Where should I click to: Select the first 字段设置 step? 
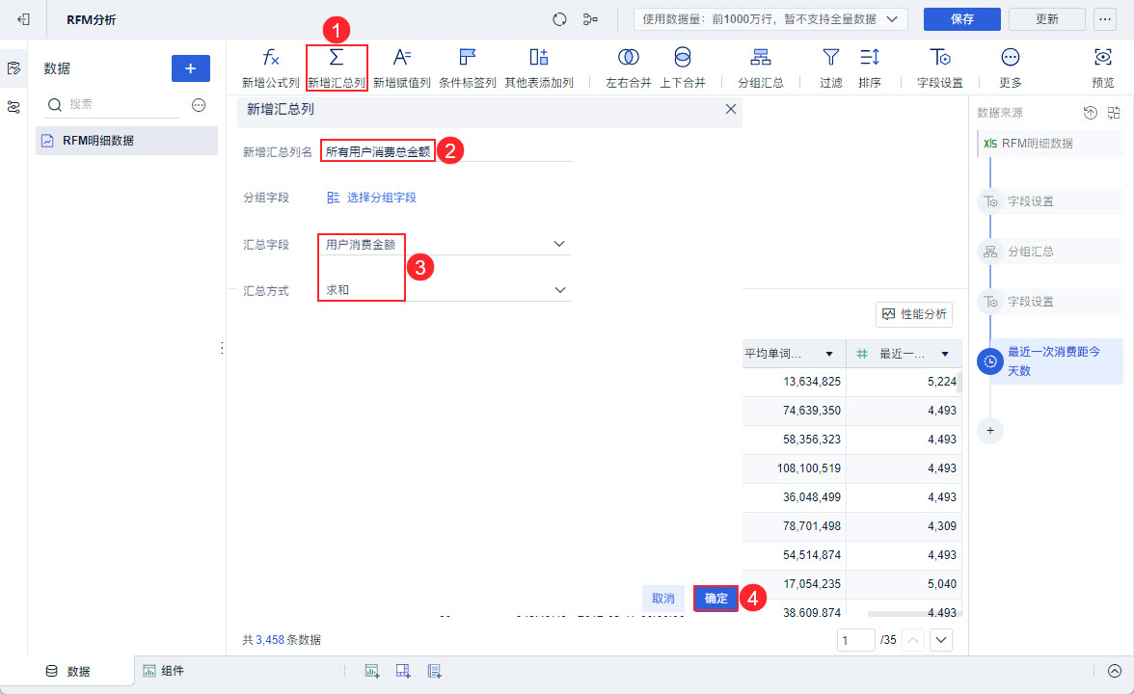[x=1049, y=200]
